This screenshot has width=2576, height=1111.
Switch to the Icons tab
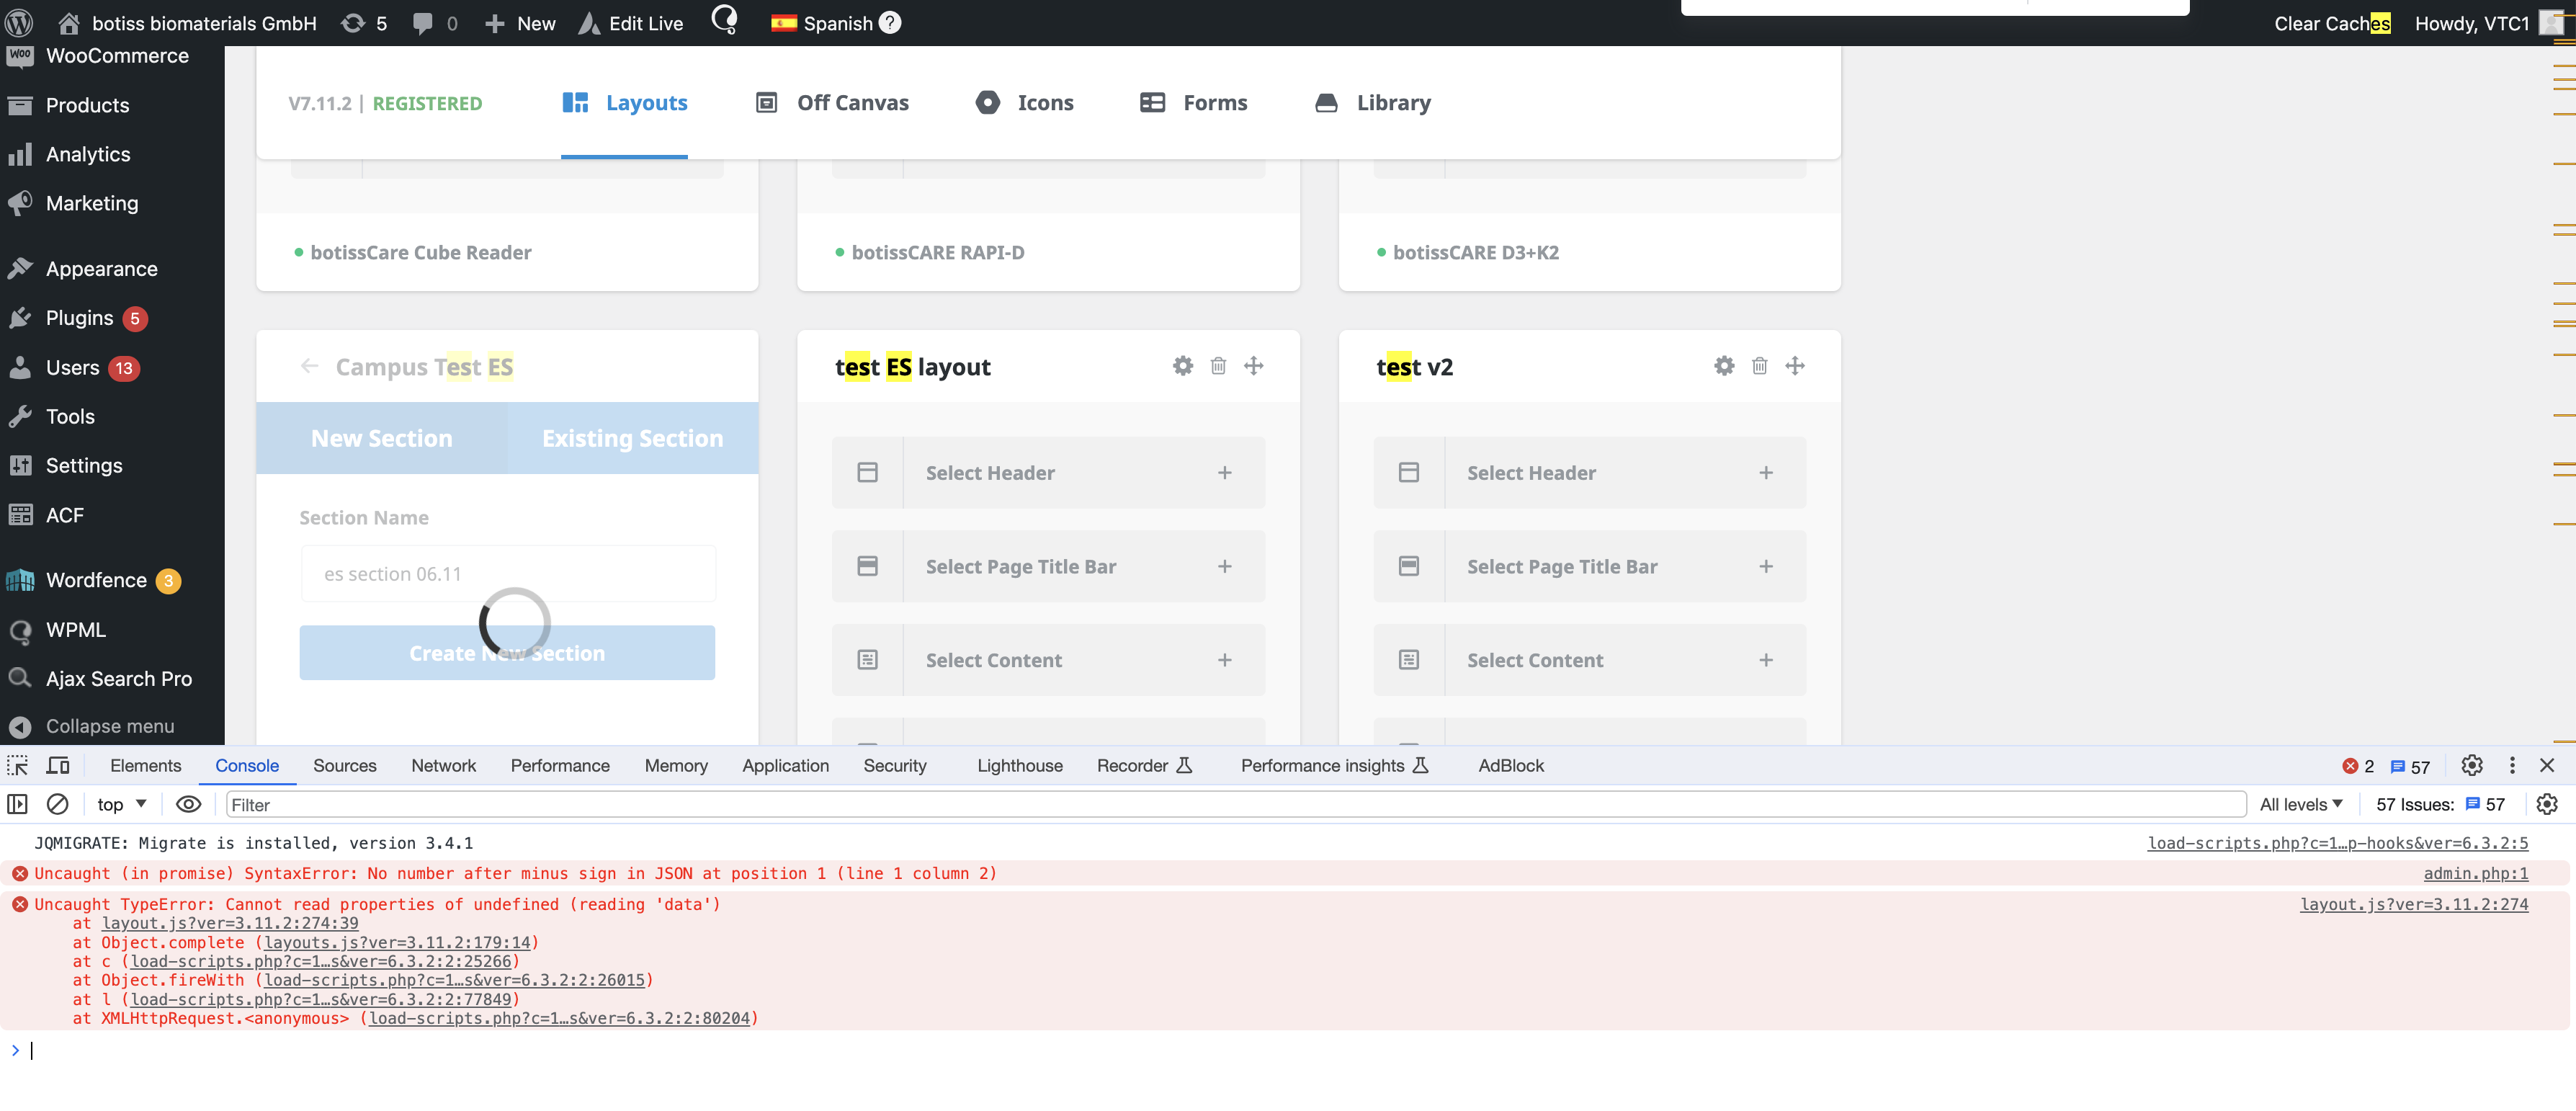(x=1024, y=102)
